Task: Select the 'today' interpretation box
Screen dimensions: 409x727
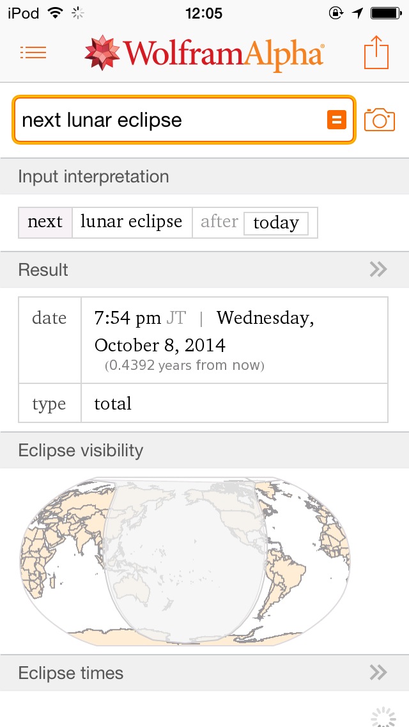Action: [276, 223]
